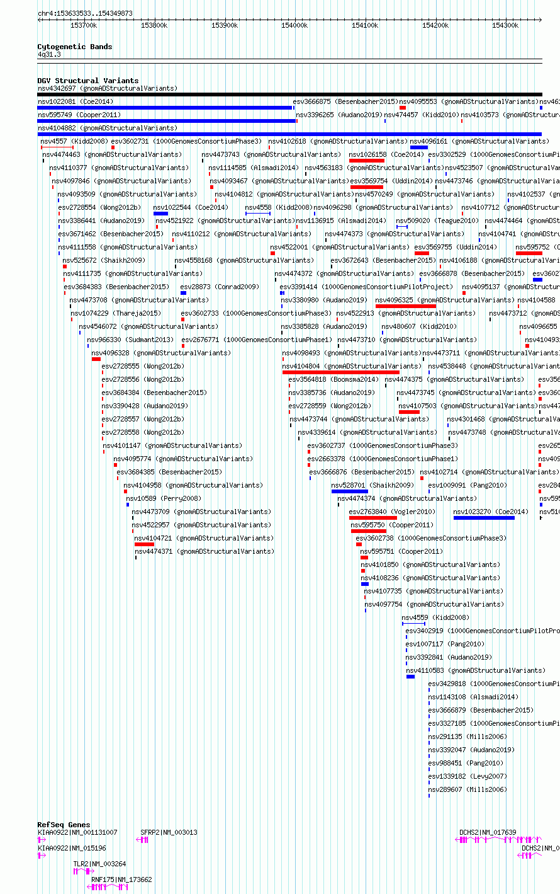This screenshot has height=894, width=560.
Task: Click the 153700k ruler tick label
Action: (84, 25)
